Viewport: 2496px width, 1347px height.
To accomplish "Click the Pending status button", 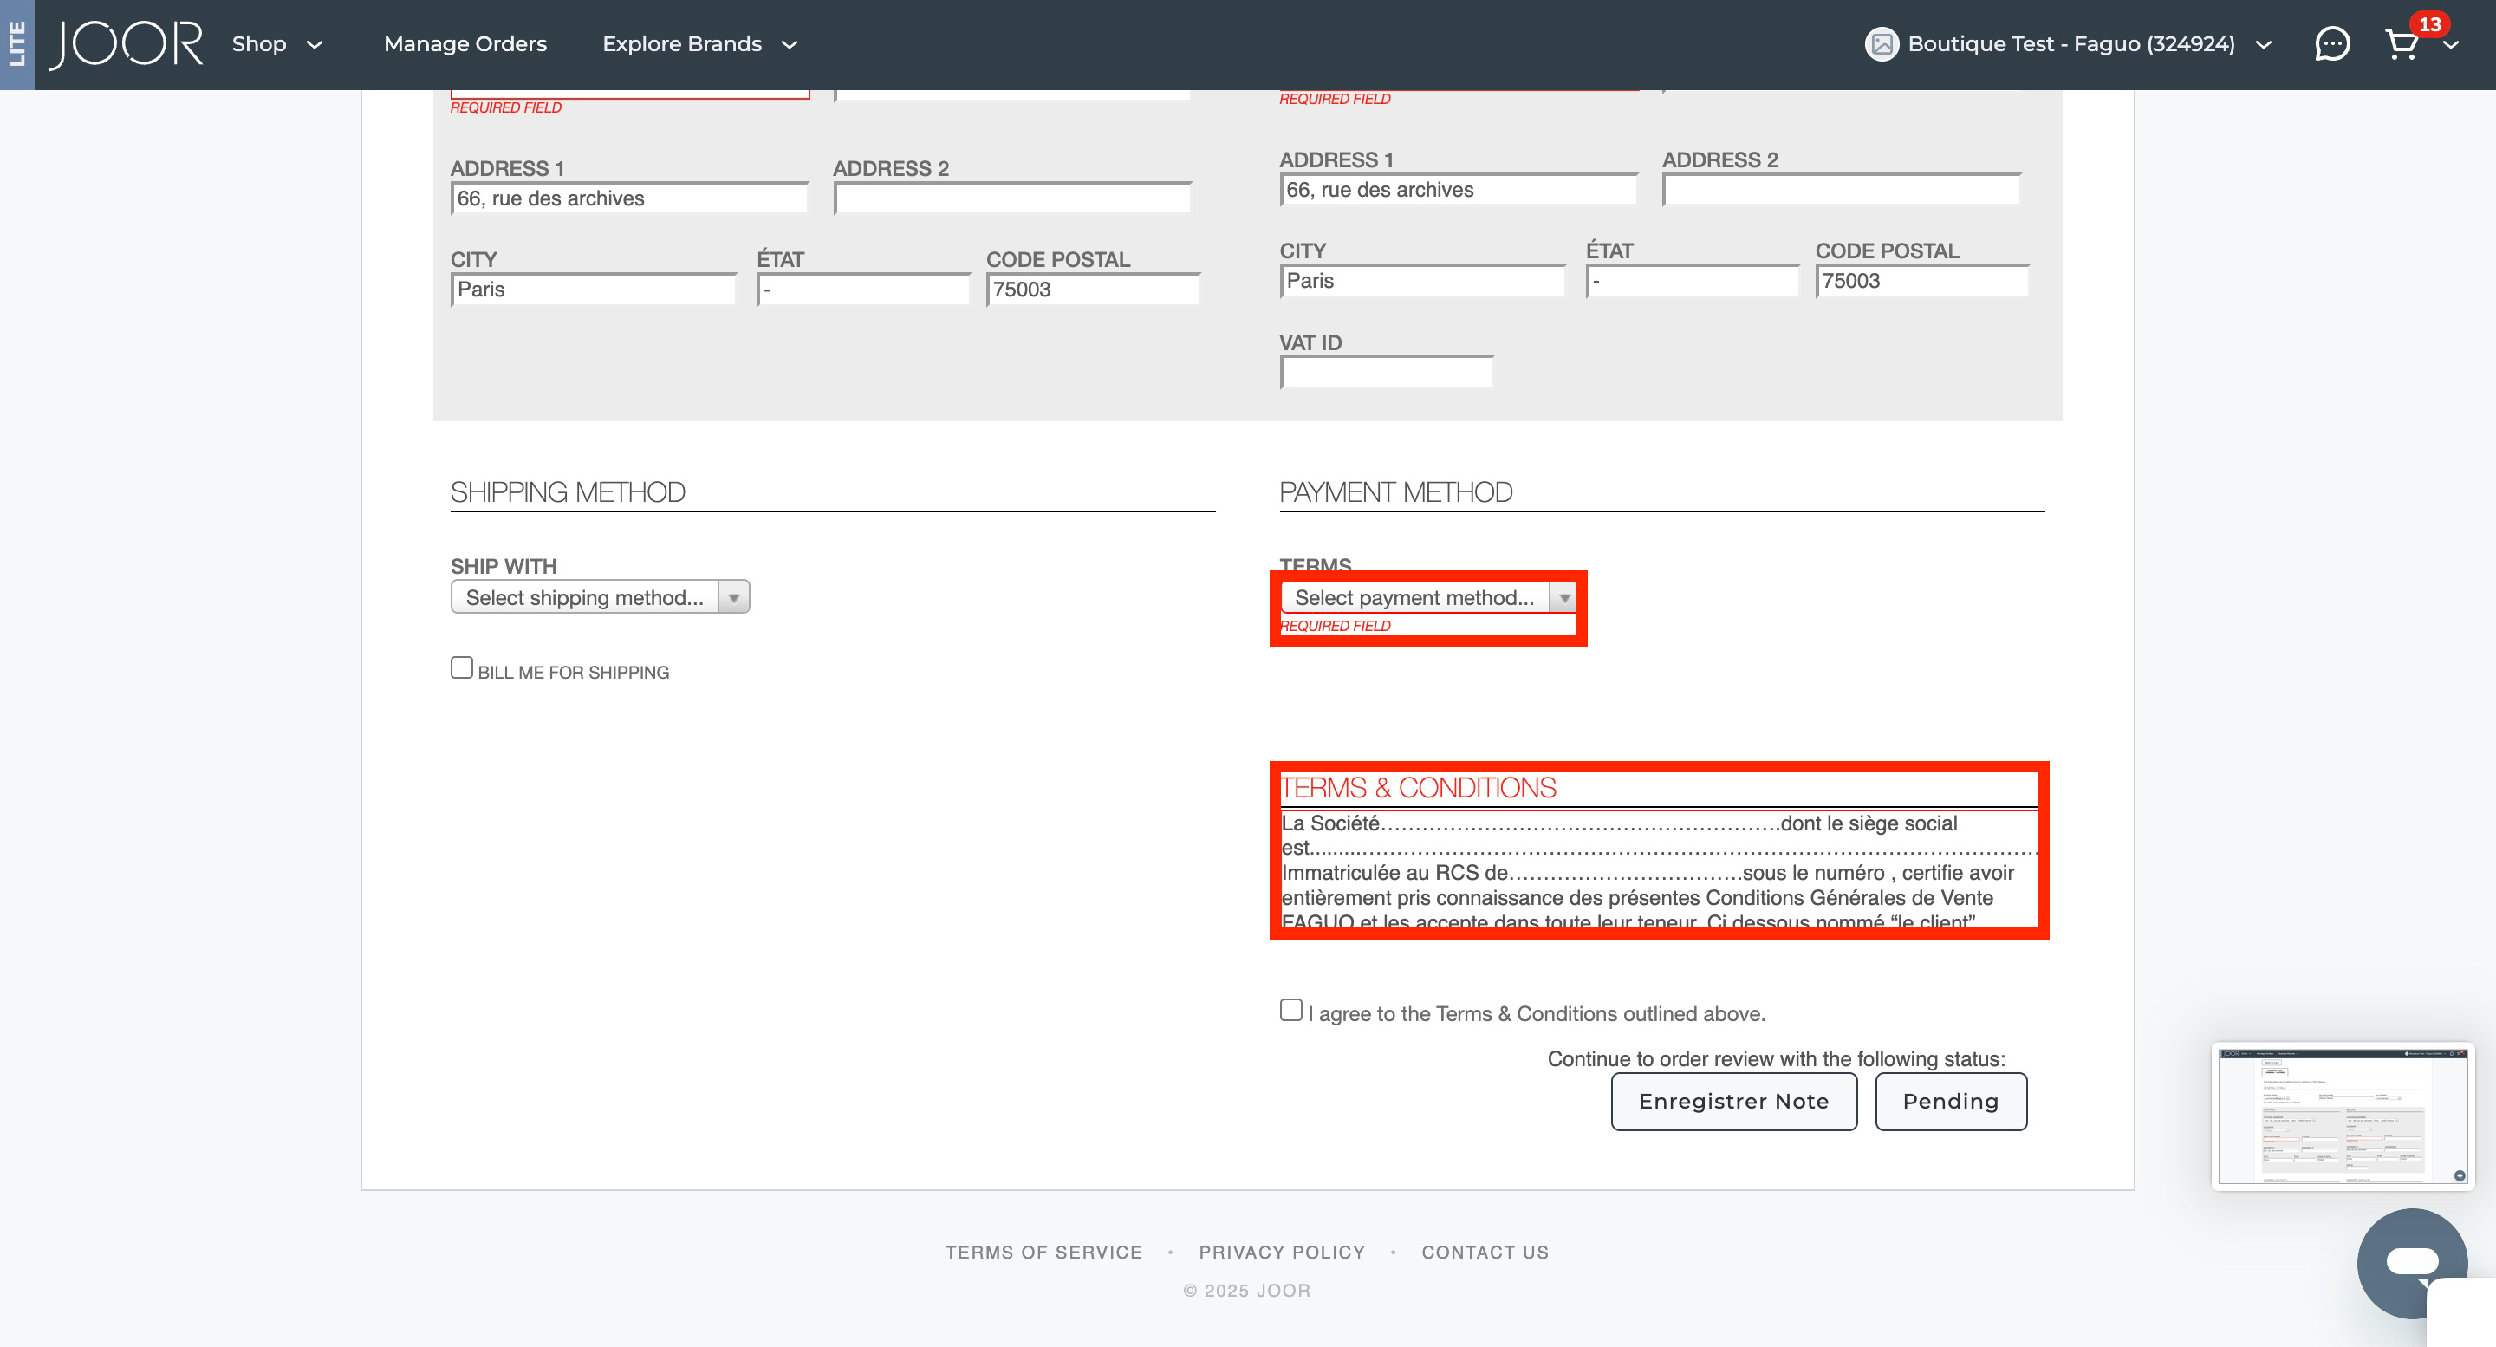I will pos(1951,1101).
